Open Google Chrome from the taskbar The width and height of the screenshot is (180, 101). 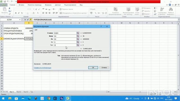point(49,98)
